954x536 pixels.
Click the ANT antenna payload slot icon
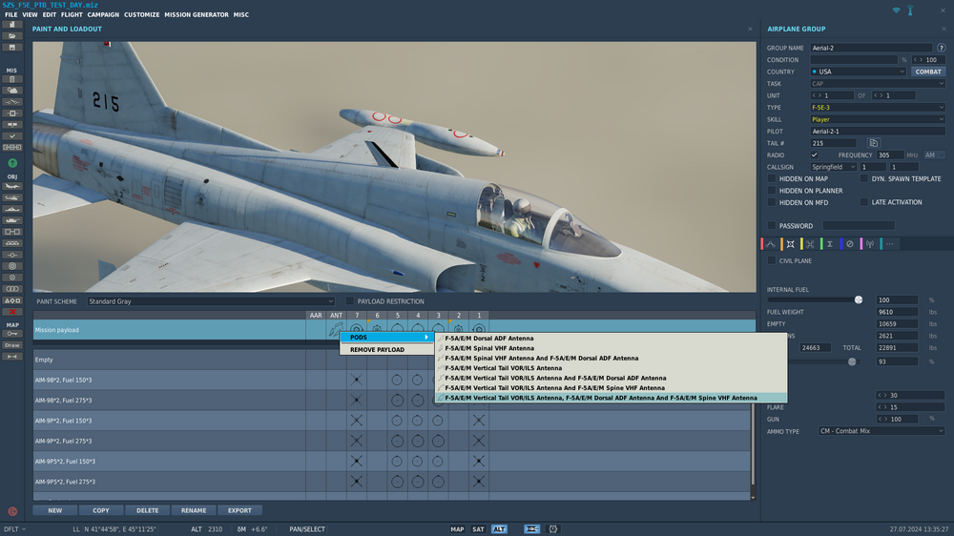(x=336, y=330)
